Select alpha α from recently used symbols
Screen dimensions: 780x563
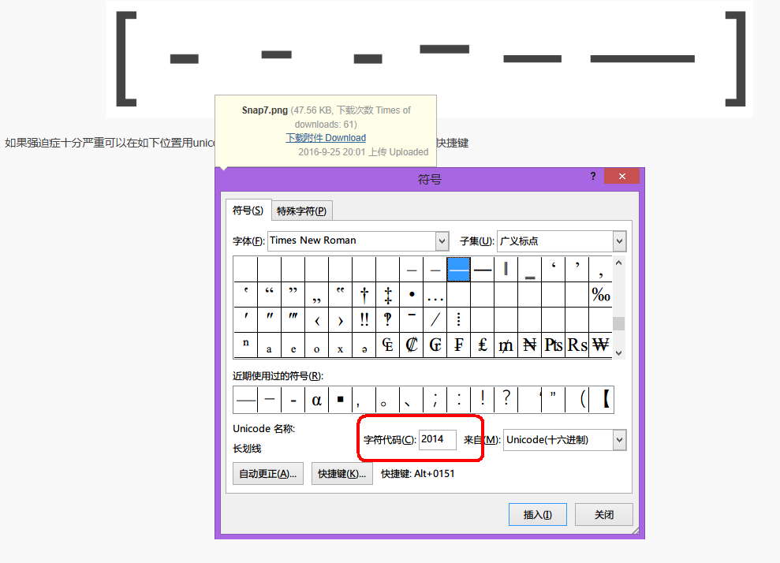[316, 400]
